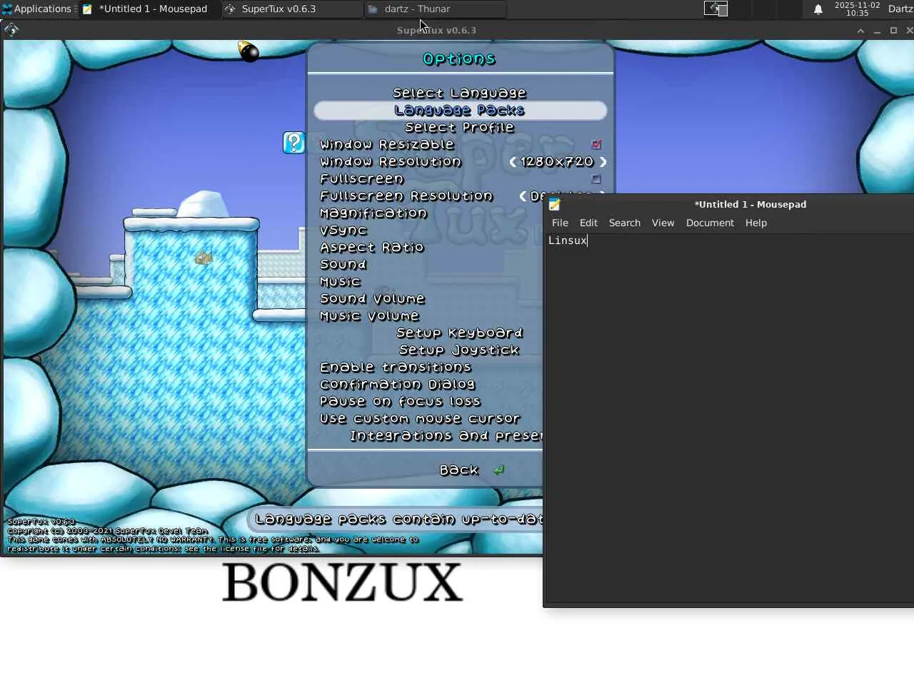Select the Music Volume setting

coord(369,316)
